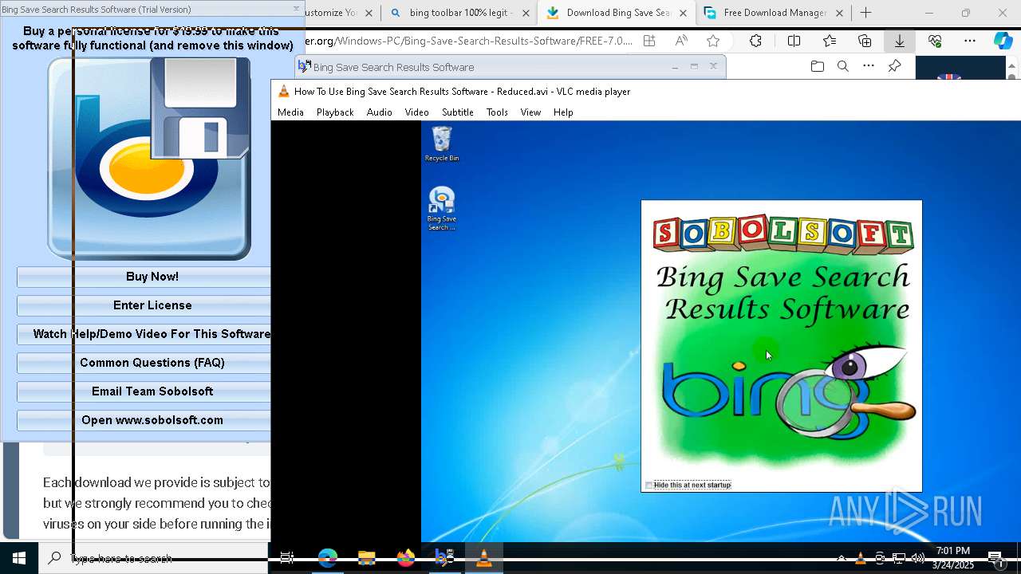Open the VLC Help menu
This screenshot has width=1021, height=574.
click(x=563, y=112)
